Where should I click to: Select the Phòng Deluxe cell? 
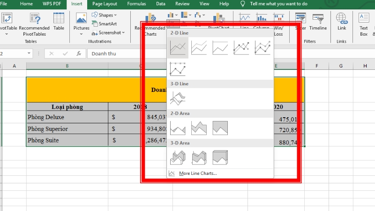(67, 117)
